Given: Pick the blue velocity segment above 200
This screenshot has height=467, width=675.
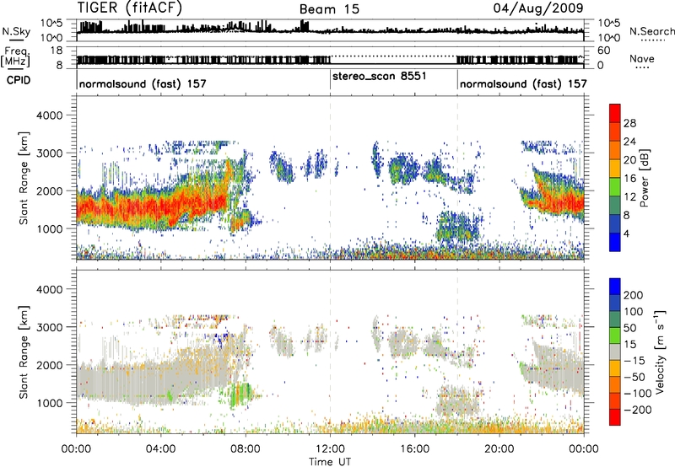Looking at the screenshot, I should (x=615, y=287).
